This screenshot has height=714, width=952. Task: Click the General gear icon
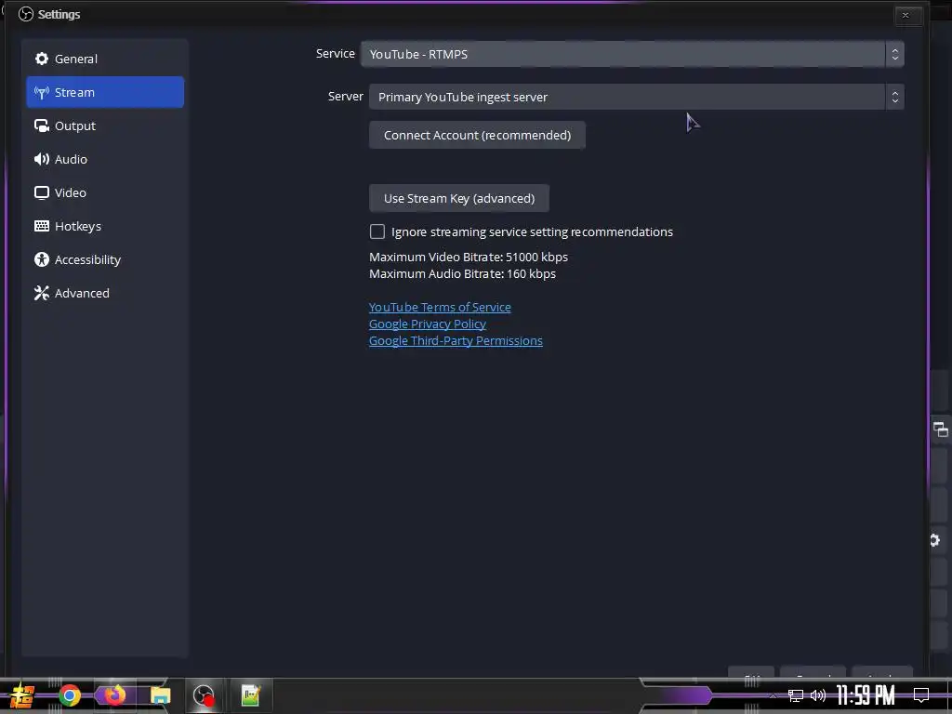(41, 59)
